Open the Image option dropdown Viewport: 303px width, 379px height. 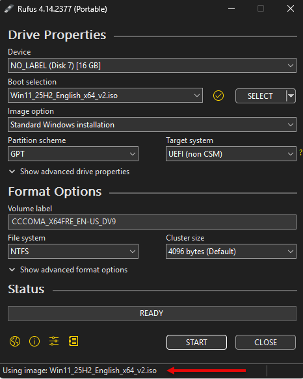click(152, 125)
